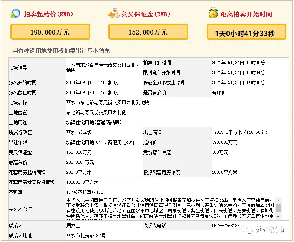Click the 国有建设用地使用权拍卖出让基本信息 heading
The height and width of the screenshot is (242, 294).
(x=61, y=51)
